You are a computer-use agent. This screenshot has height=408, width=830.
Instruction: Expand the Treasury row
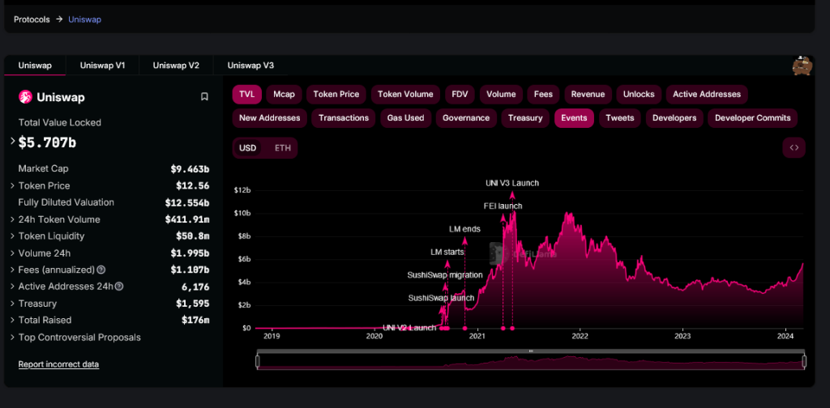coord(12,304)
